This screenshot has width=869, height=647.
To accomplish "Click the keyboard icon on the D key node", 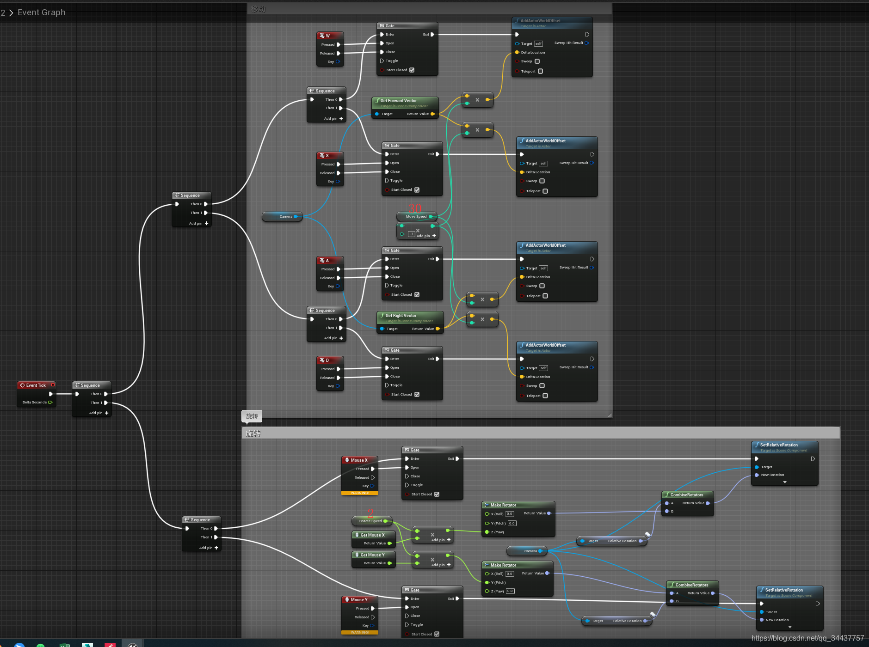I will (x=322, y=360).
